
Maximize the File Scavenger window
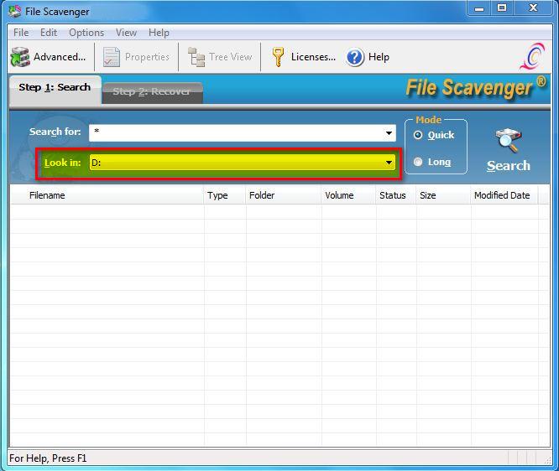(502, 8)
